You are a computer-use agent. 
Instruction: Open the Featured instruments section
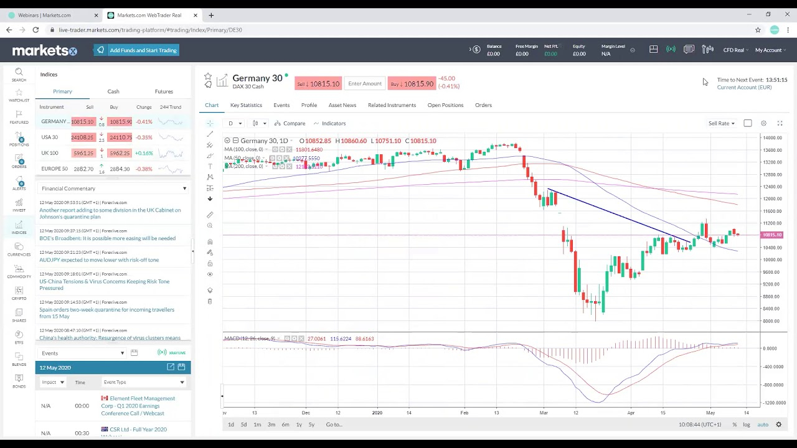point(19,118)
